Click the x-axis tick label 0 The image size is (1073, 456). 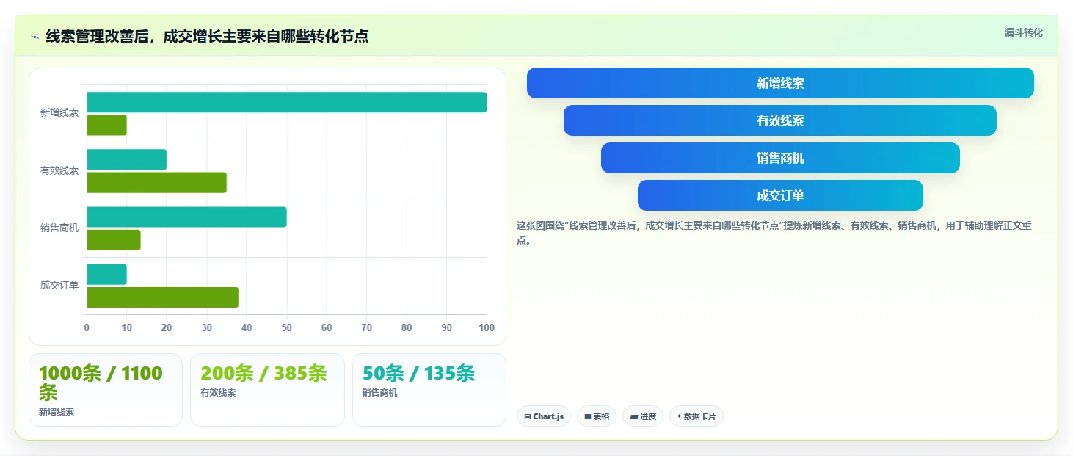click(87, 327)
